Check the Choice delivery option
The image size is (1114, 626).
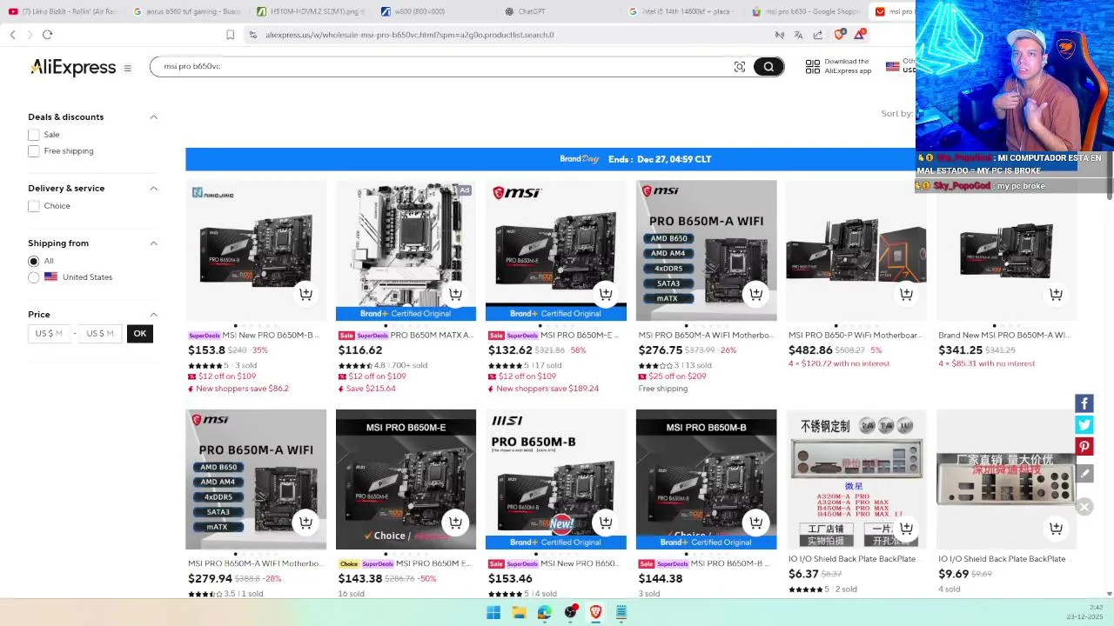[33, 206]
